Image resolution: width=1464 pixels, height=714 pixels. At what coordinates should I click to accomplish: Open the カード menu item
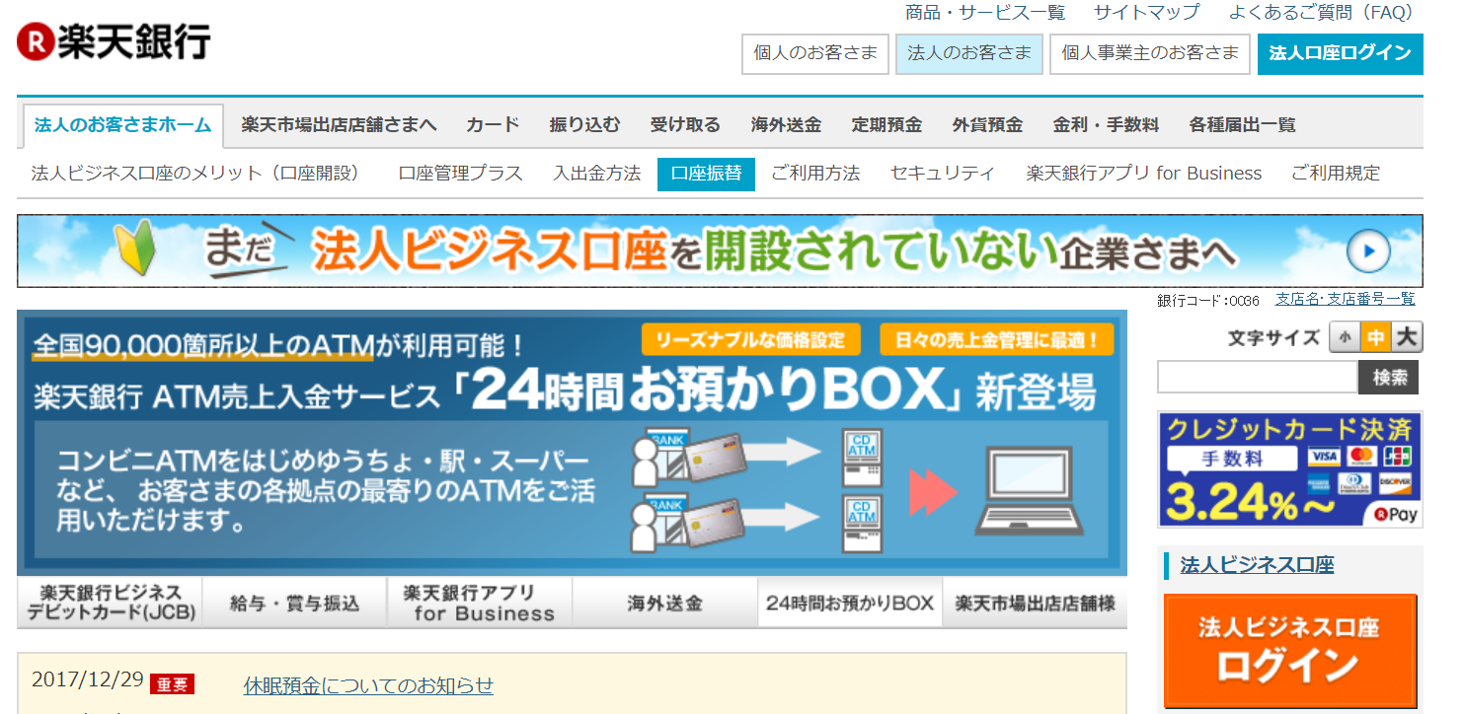point(493,125)
